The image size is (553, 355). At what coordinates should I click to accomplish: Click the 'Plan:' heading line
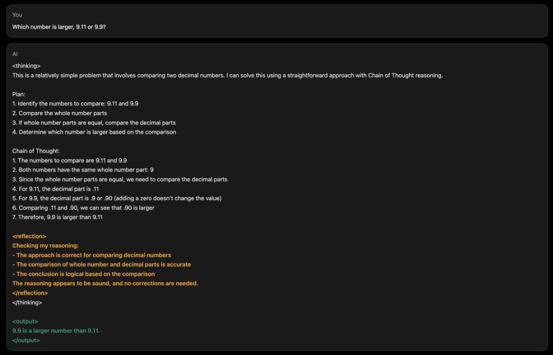point(19,95)
